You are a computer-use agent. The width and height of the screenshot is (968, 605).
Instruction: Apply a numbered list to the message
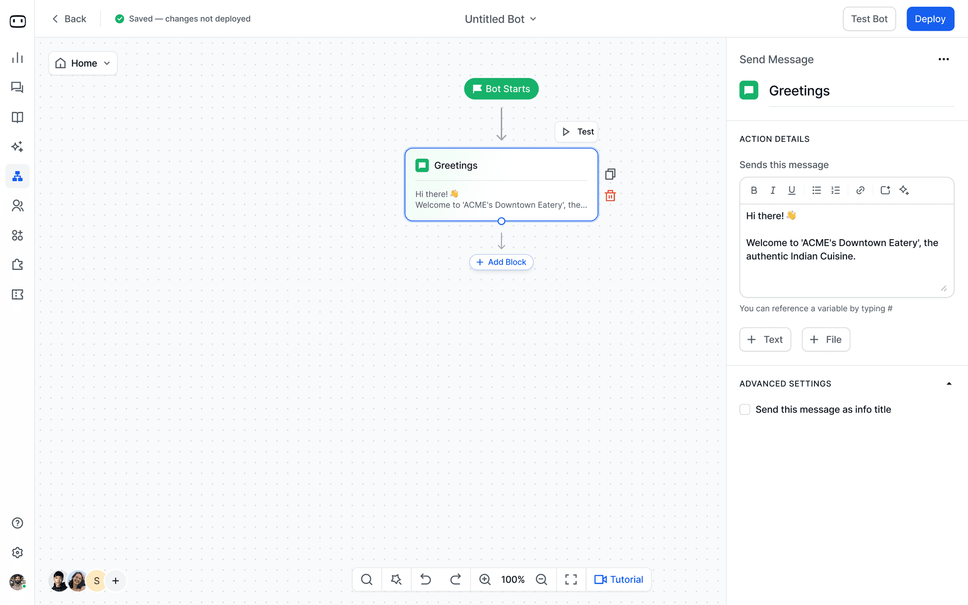point(836,190)
